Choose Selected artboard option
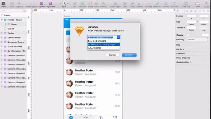Screen dimensions: 211x119 coord(104,41)
